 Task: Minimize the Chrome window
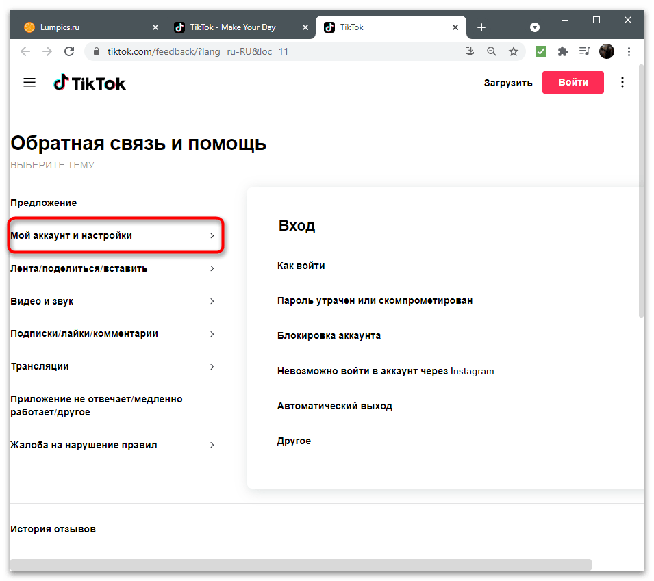(565, 20)
